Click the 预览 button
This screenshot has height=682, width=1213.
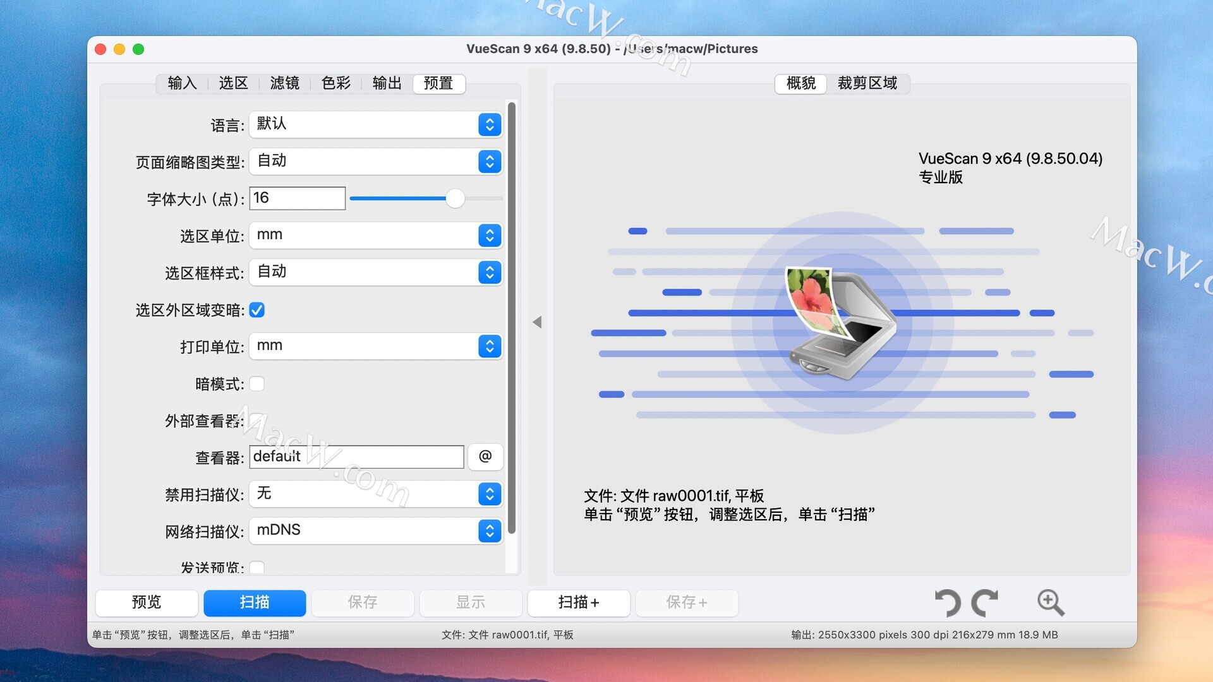[147, 602]
